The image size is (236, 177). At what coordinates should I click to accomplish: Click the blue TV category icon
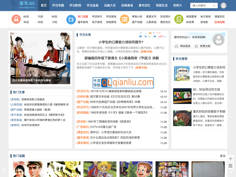pos(71,19)
